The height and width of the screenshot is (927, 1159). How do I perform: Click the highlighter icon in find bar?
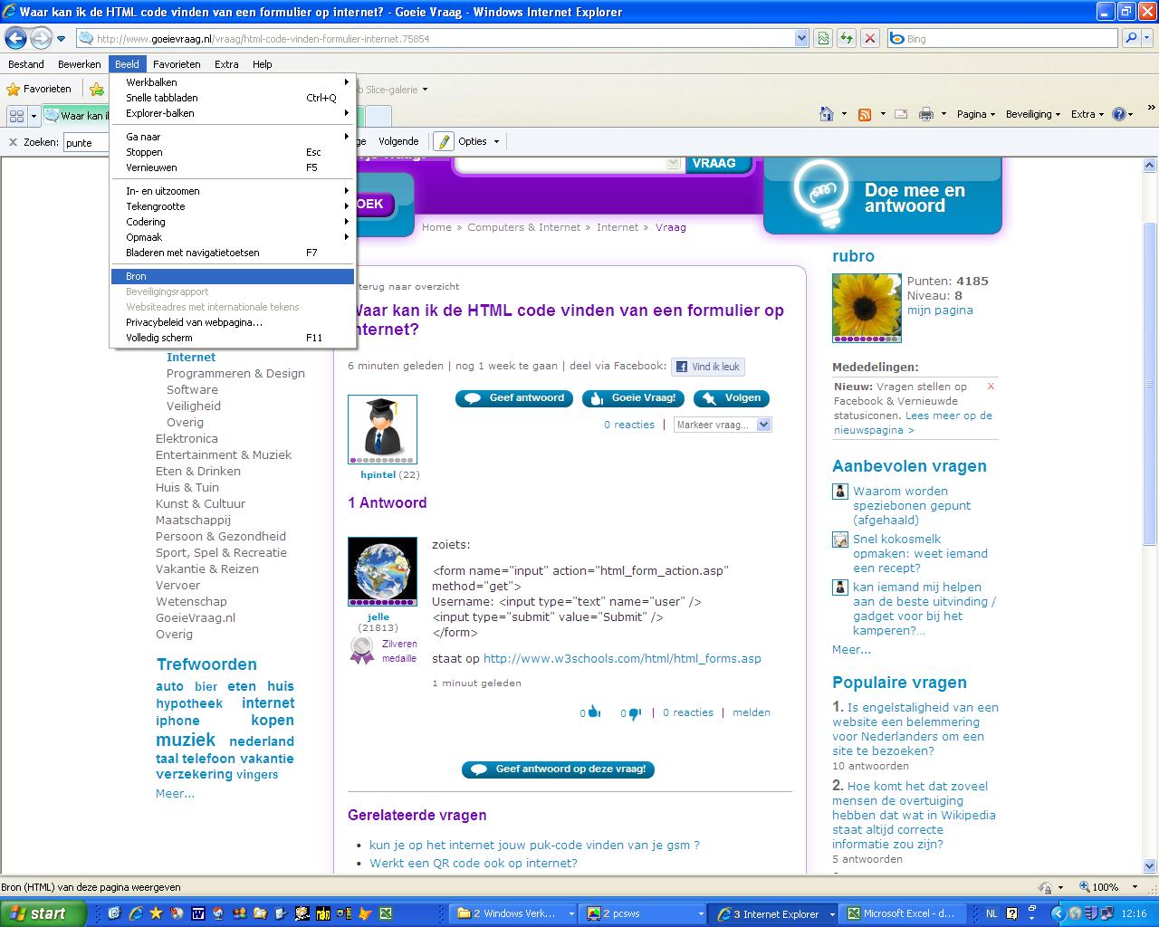[x=444, y=141]
